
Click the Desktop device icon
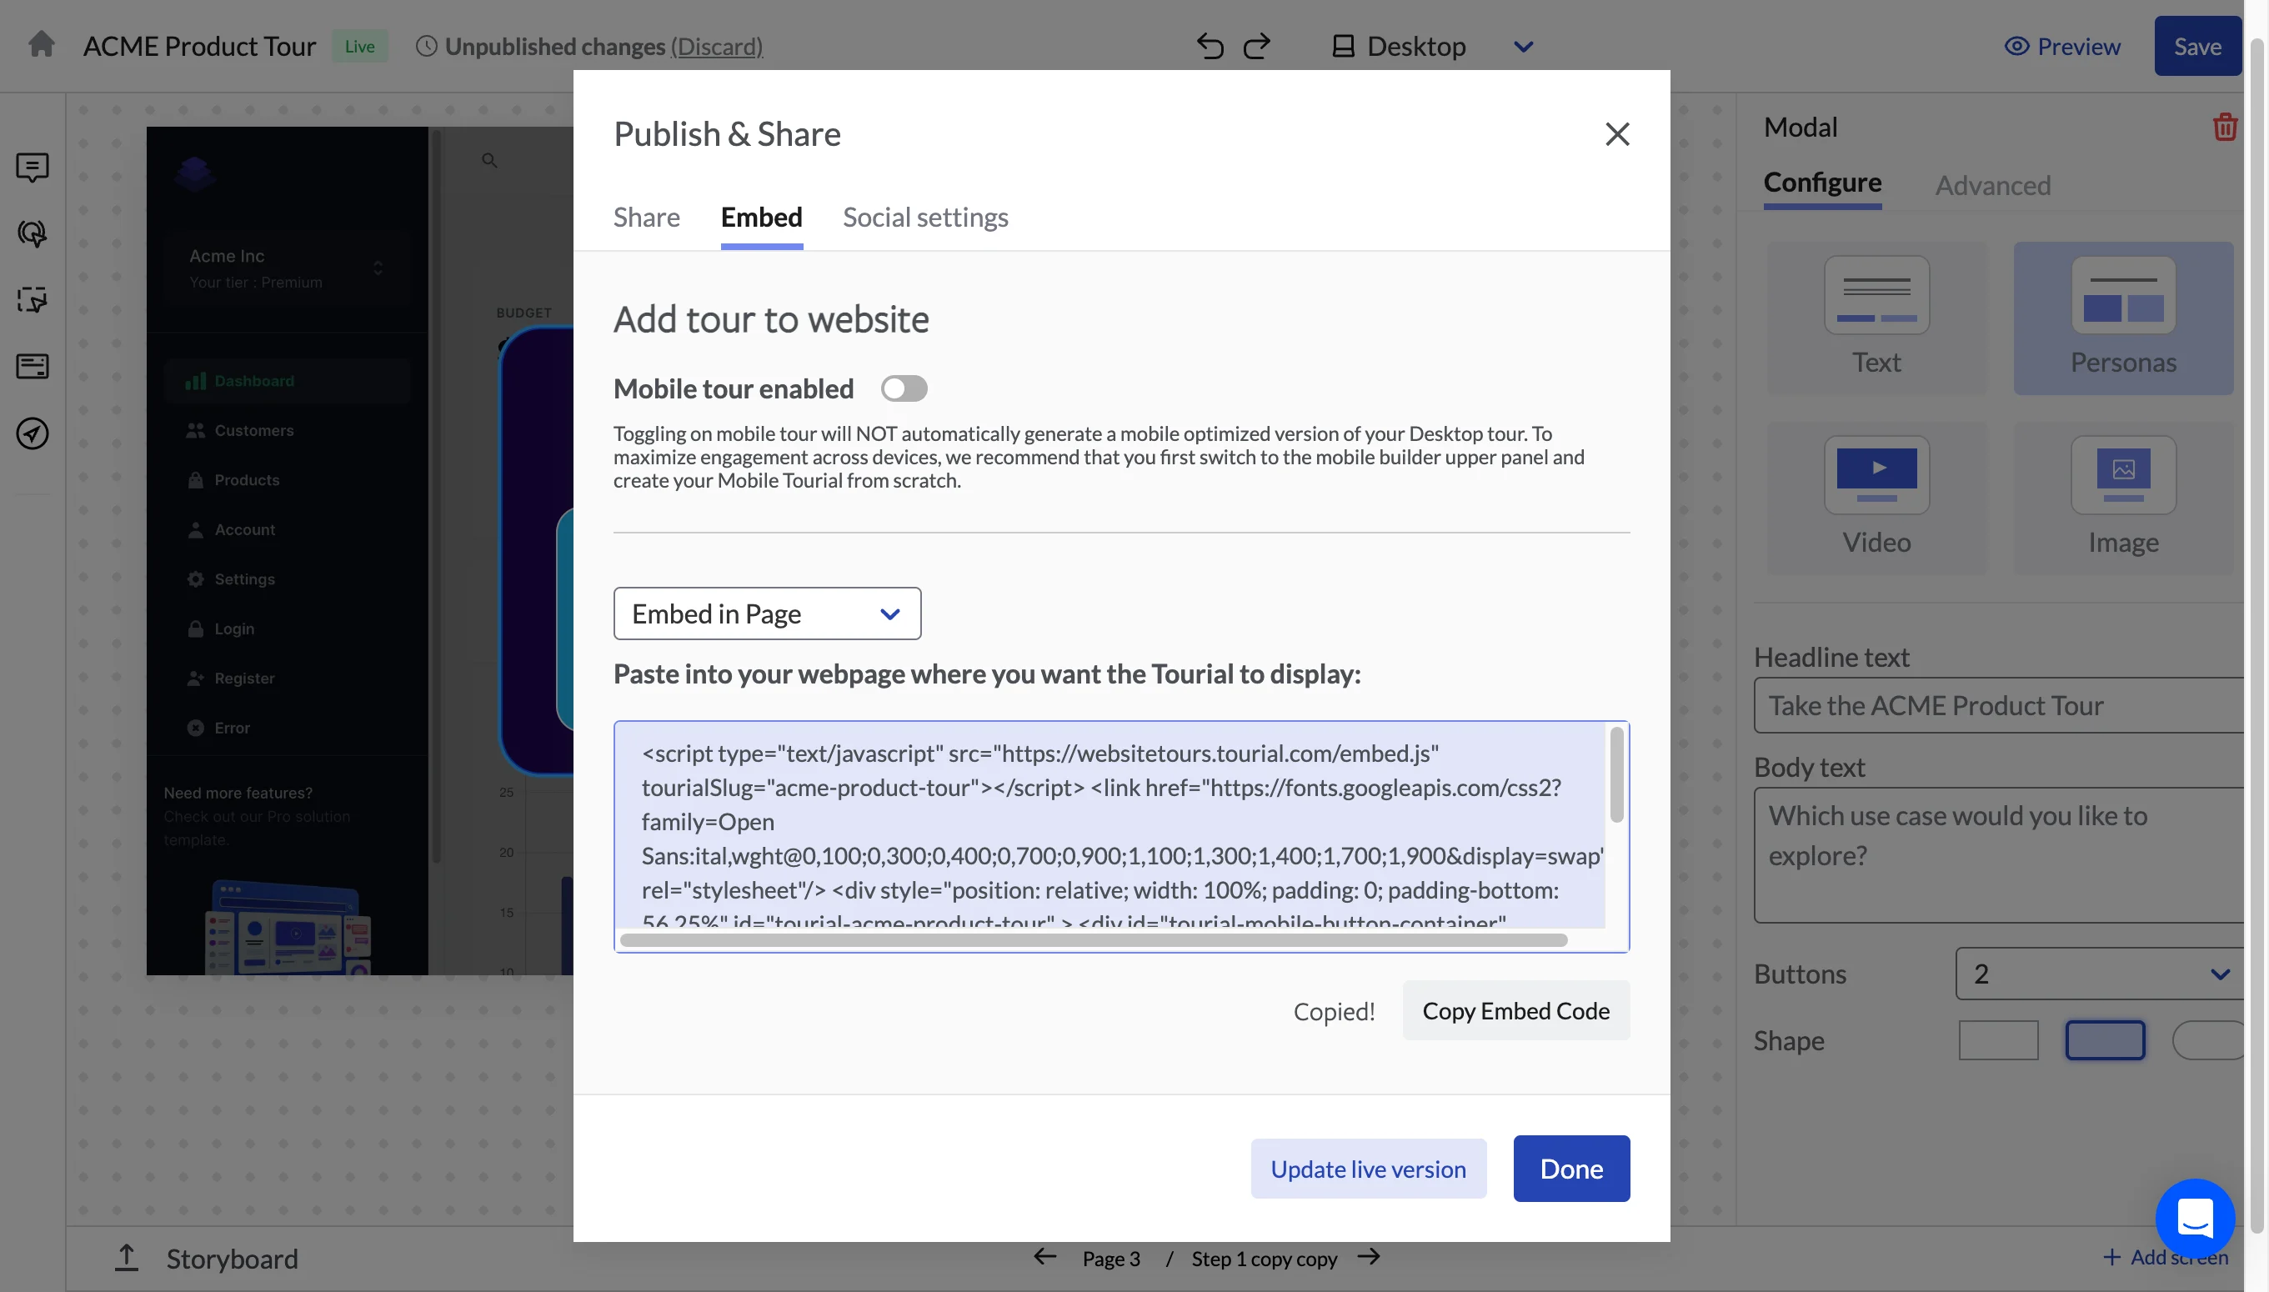click(x=1343, y=46)
